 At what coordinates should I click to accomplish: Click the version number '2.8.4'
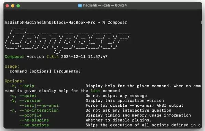[x=53, y=57]
